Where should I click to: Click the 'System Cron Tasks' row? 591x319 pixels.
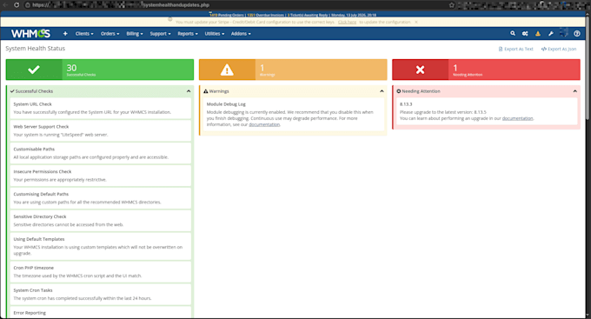click(x=100, y=294)
